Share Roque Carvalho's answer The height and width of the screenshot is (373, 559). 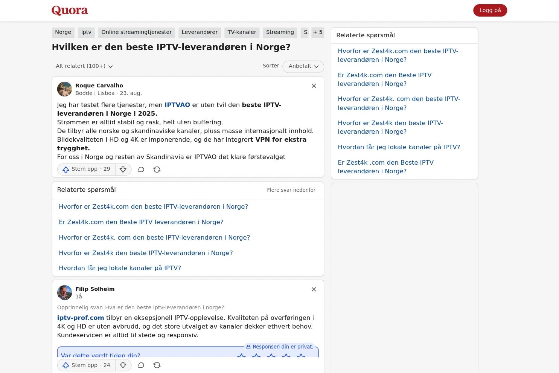[157, 170]
